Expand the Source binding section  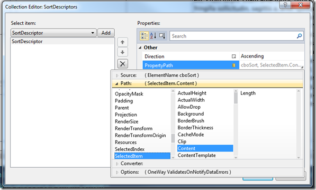coord(117,75)
